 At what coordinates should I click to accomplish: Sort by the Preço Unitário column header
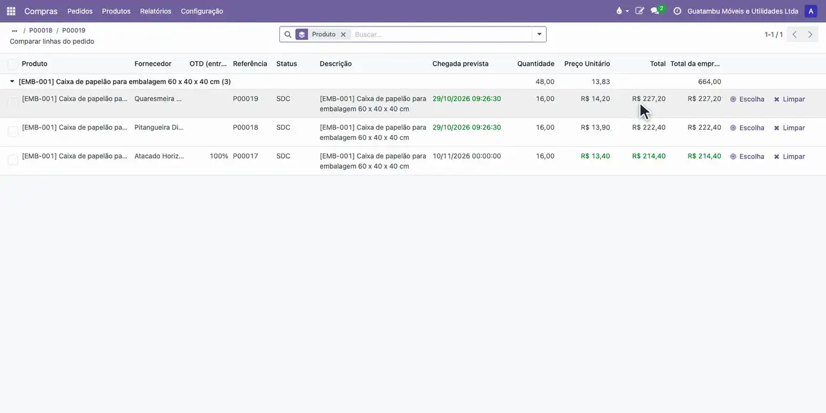tap(587, 64)
